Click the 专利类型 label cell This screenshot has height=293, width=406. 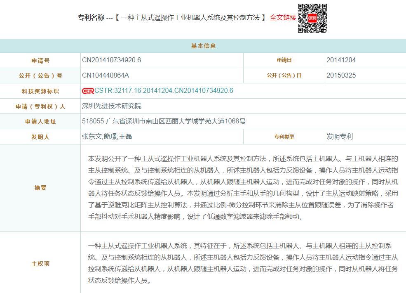(x=284, y=137)
